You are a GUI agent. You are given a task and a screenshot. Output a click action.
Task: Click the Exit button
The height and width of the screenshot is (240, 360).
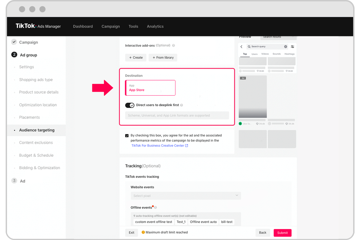[x=132, y=233]
